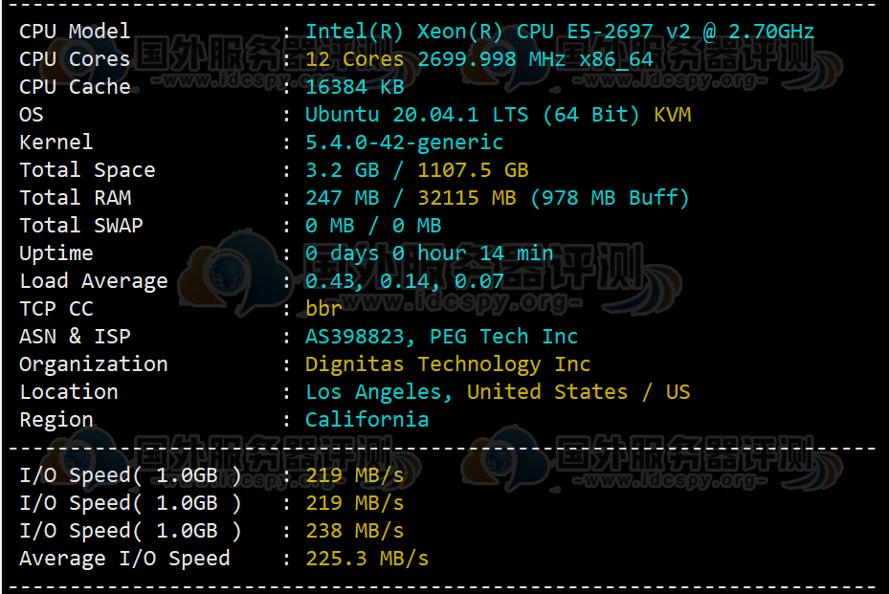The image size is (889, 594).
Task: Click the Total SWAP value 0 MB / 0 MB
Action: 373,226
